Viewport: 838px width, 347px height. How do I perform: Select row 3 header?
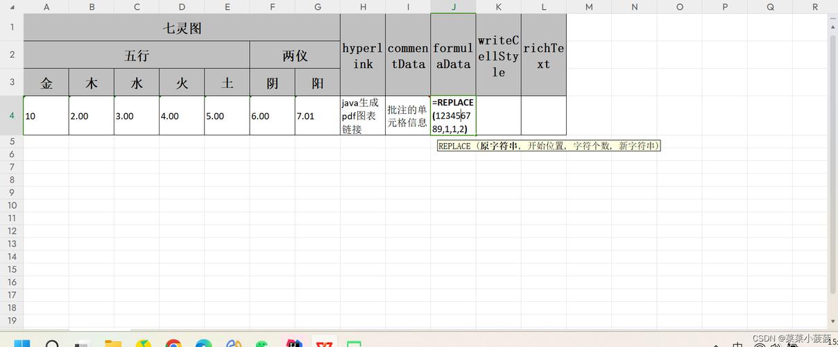12,82
